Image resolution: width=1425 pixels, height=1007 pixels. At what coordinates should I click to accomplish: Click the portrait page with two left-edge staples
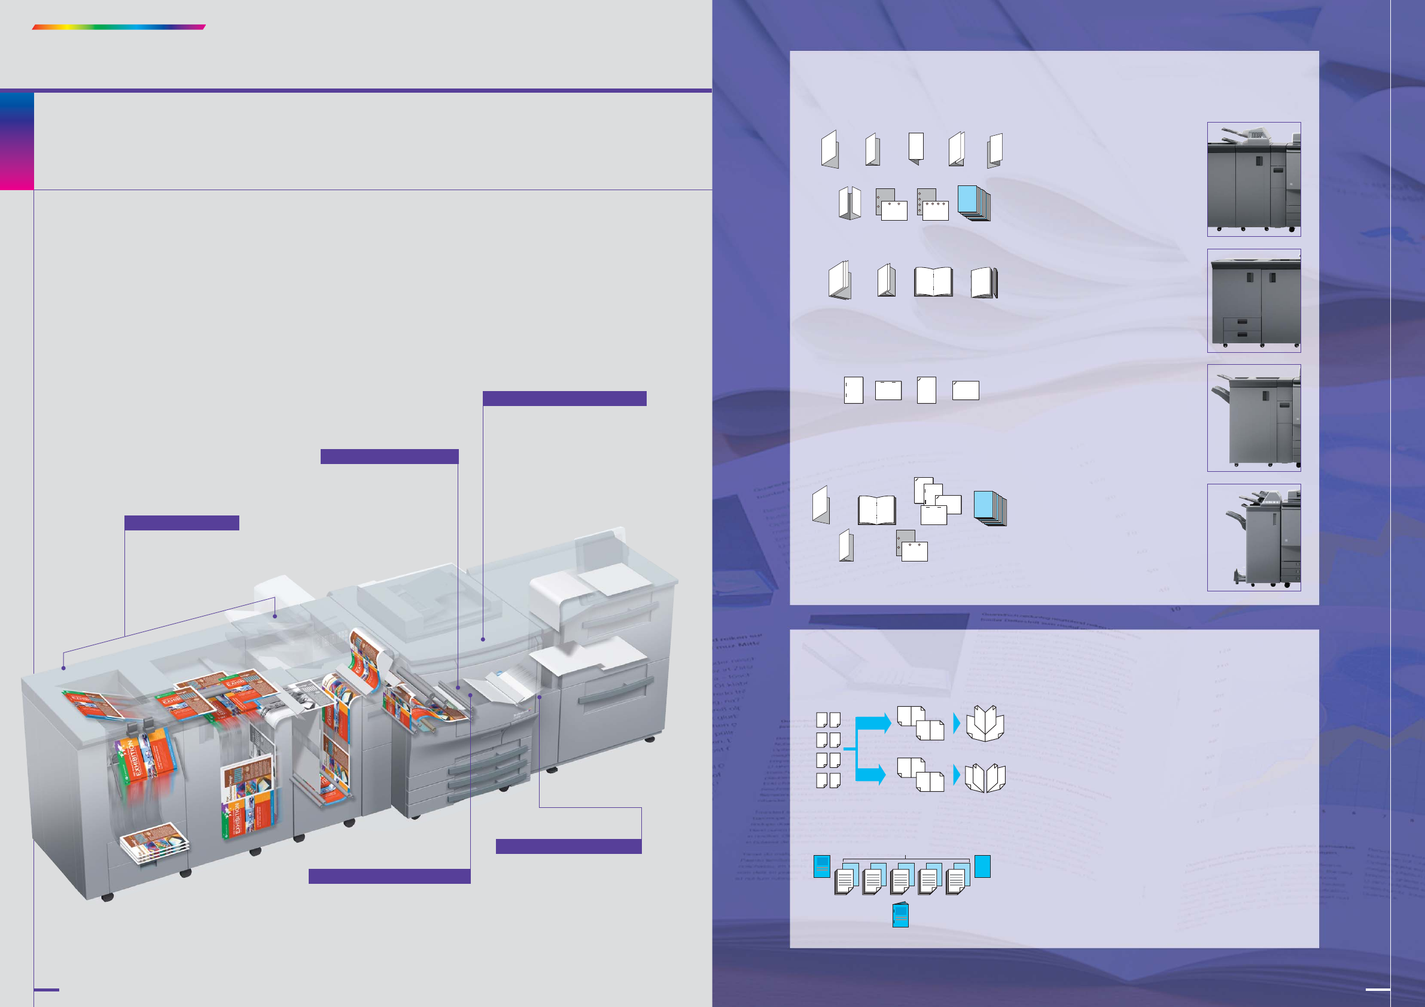pyautogui.click(x=854, y=390)
